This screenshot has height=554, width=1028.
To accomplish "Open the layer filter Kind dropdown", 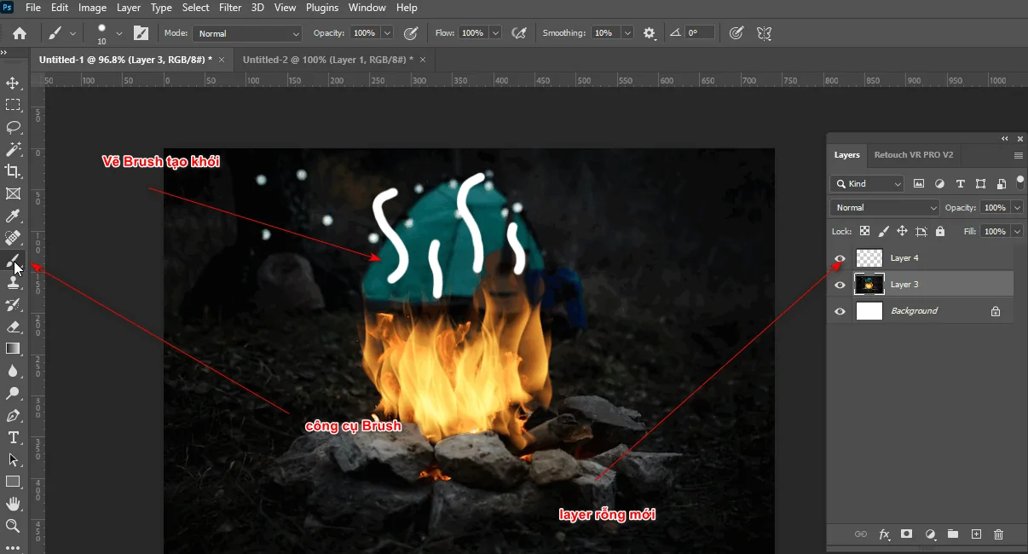I will [866, 183].
